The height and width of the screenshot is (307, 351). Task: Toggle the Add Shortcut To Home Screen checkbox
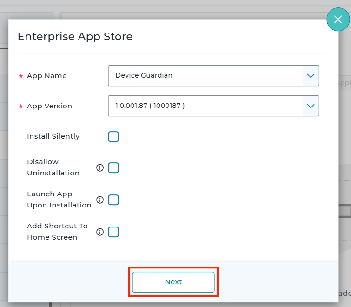[113, 232]
